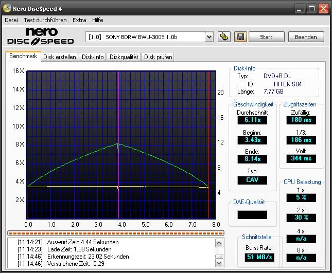Open the Hilfe menu

[x=97, y=20]
